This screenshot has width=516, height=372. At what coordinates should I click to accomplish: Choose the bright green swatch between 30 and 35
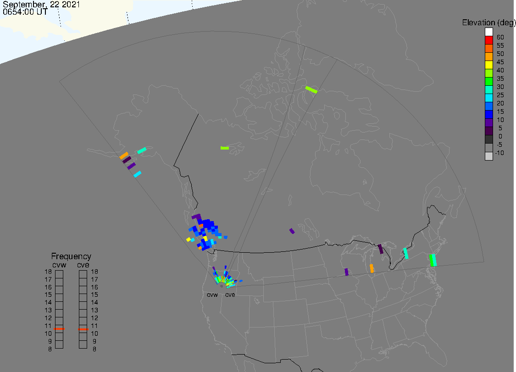click(488, 81)
